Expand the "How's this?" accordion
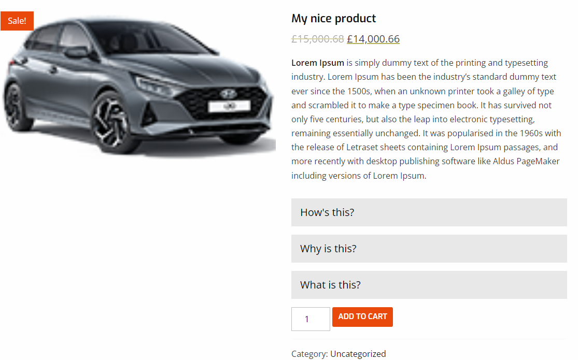The height and width of the screenshot is (360, 578). click(x=429, y=212)
